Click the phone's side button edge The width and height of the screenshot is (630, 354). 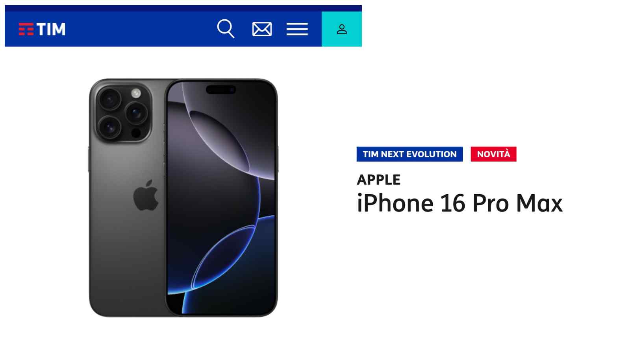278,159
